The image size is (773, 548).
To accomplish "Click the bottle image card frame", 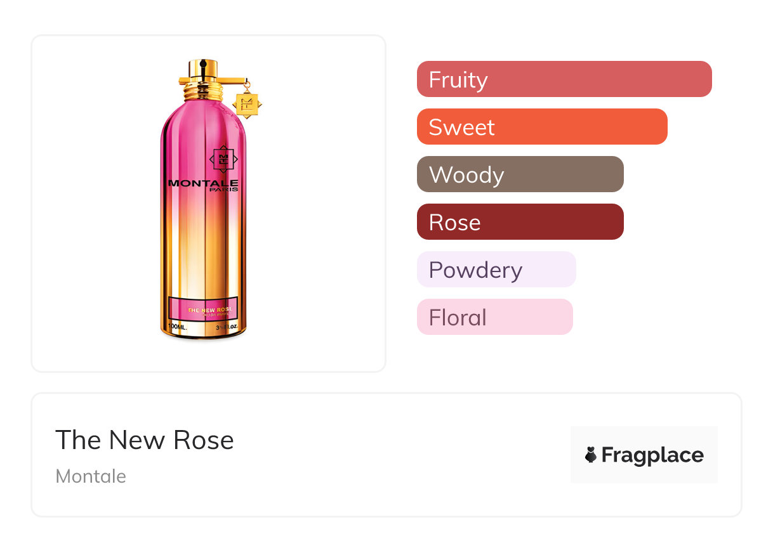I will point(209,204).
